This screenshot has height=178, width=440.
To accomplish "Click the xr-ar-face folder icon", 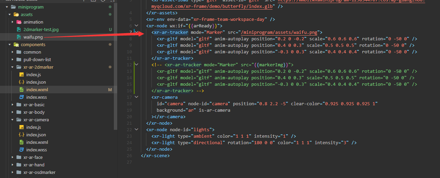I will [19, 157].
